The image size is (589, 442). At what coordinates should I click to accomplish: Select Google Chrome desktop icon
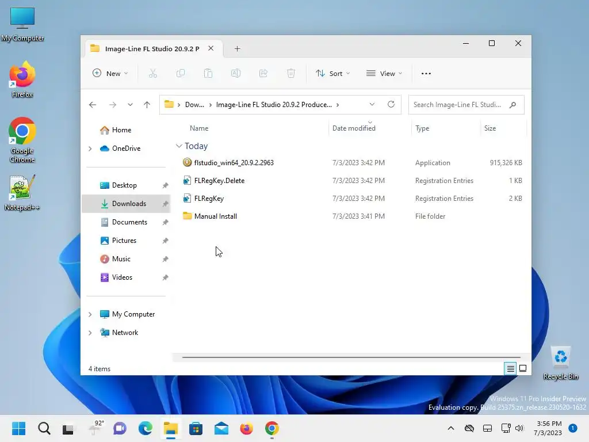(22, 140)
